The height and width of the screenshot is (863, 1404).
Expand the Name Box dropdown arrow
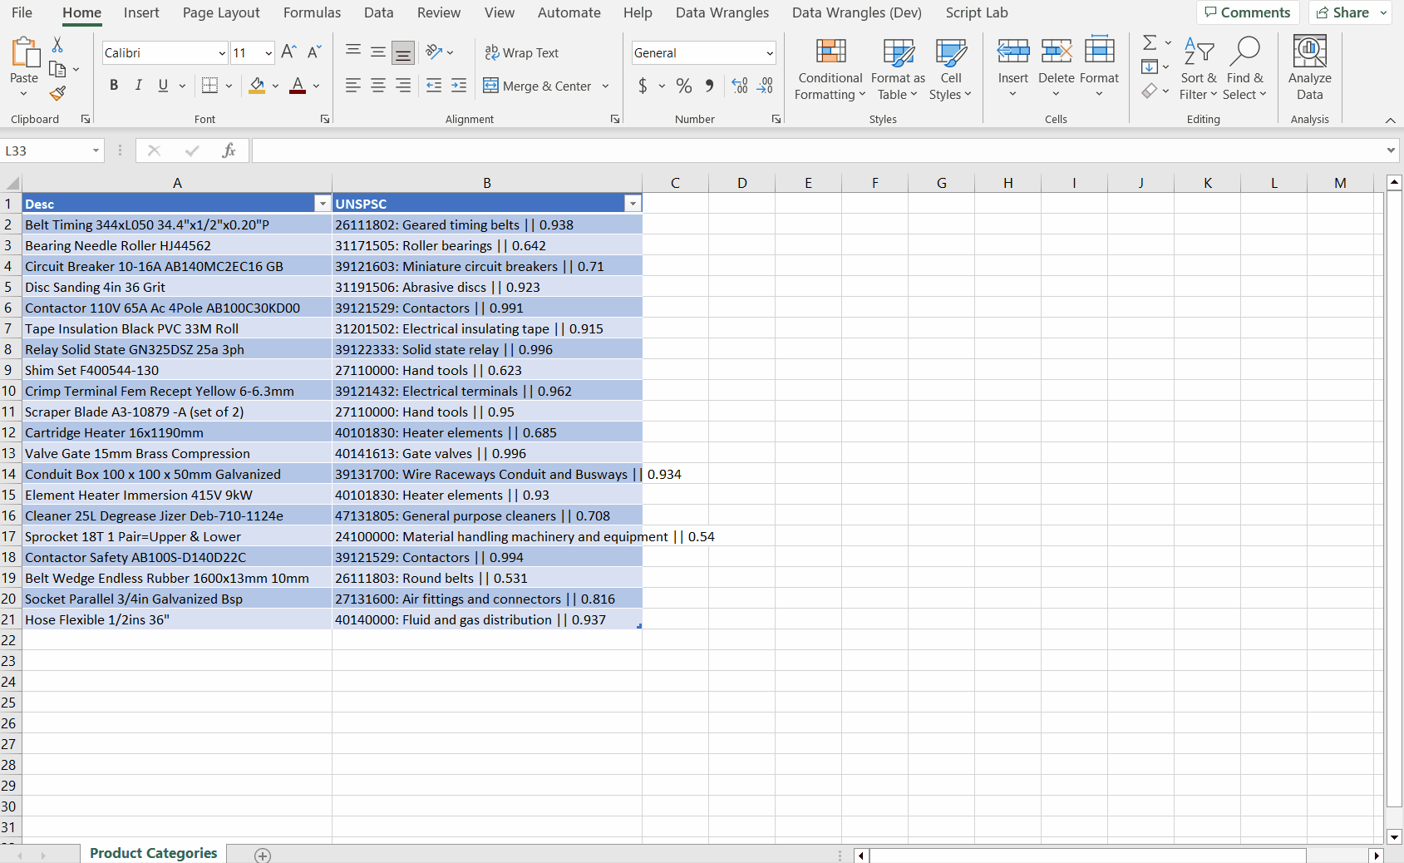pyautogui.click(x=96, y=150)
